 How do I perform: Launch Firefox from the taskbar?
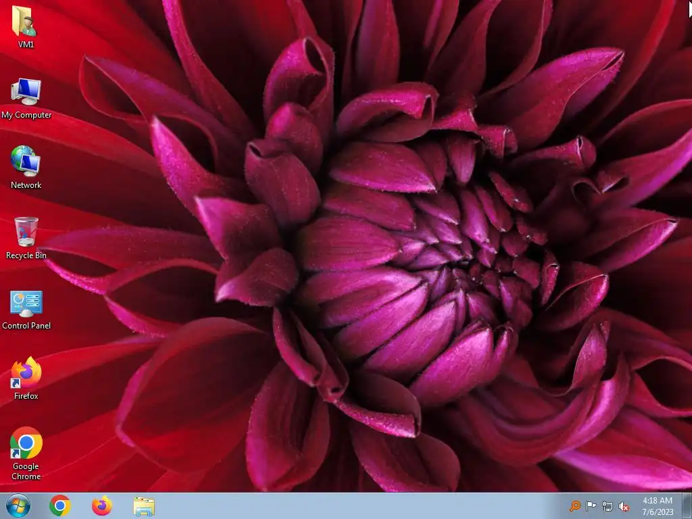102,505
